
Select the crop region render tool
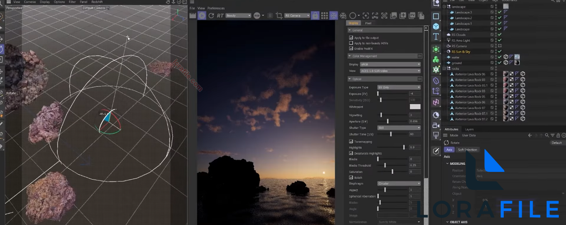tap(279, 16)
